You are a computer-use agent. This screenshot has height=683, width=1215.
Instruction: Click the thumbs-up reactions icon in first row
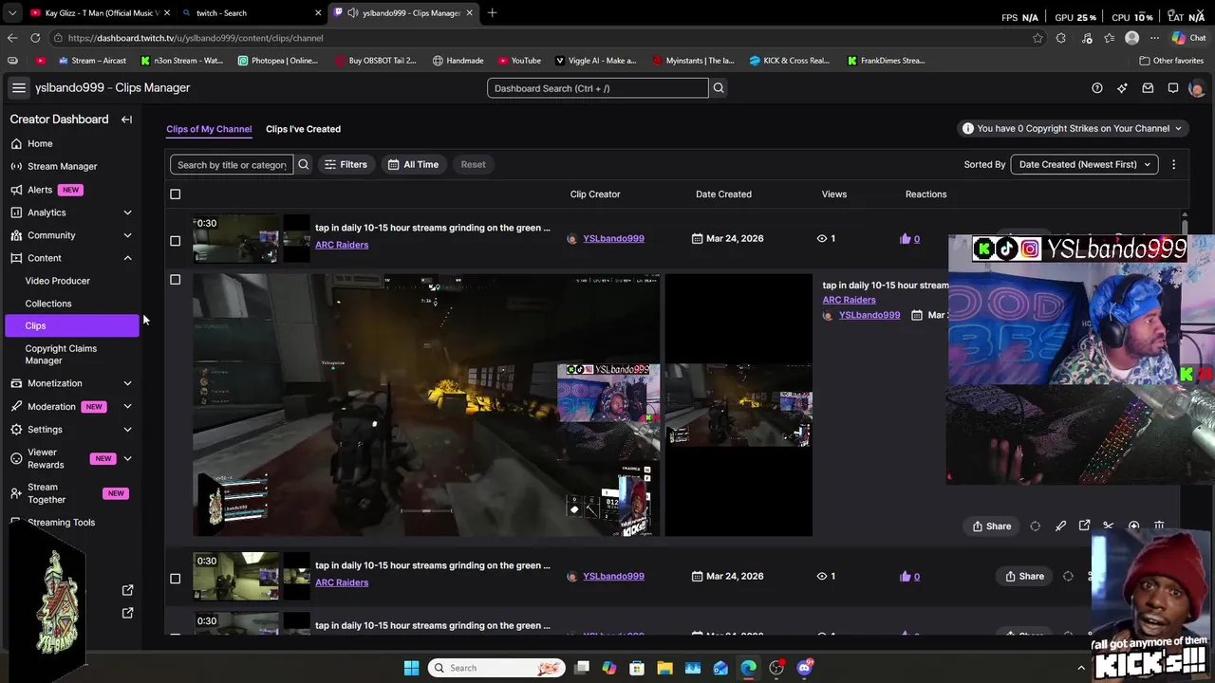(x=905, y=239)
